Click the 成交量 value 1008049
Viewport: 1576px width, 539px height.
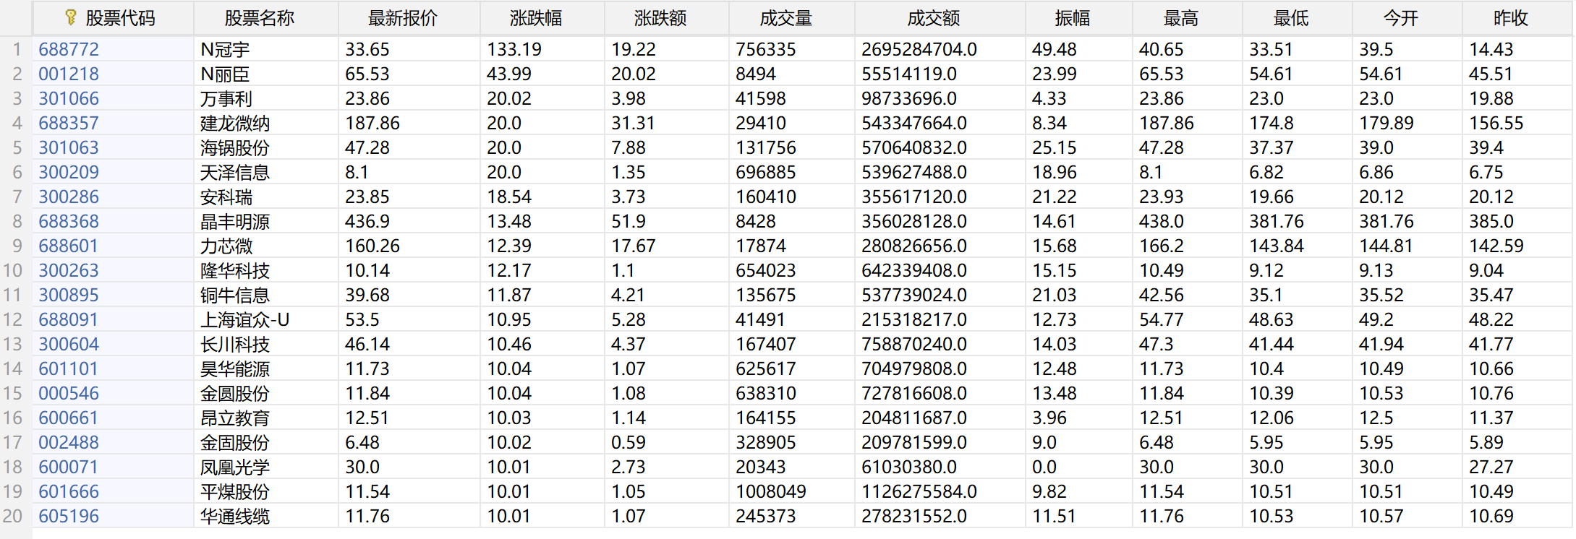pyautogui.click(x=771, y=491)
